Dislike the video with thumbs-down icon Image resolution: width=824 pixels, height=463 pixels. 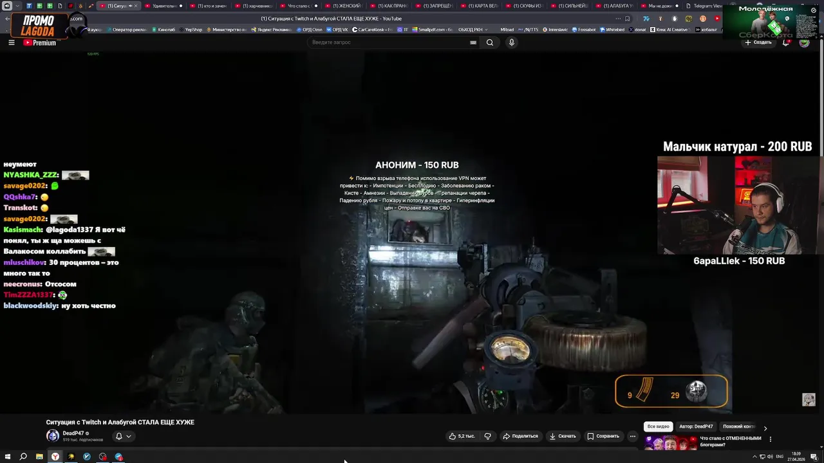487,436
